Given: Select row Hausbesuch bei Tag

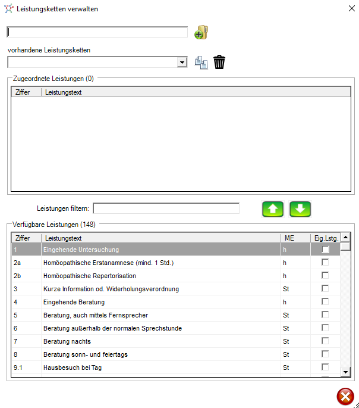Looking at the screenshot, I should click(176, 367).
